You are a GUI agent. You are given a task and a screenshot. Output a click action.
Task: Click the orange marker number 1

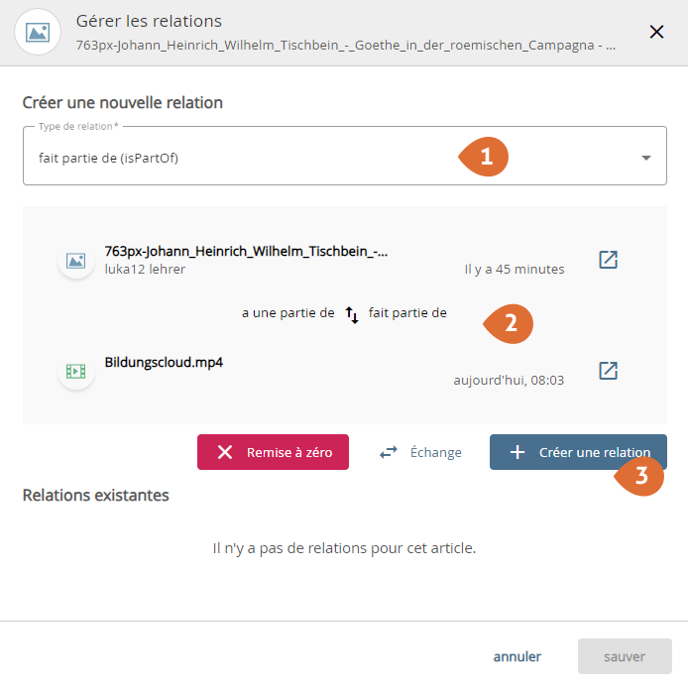pyautogui.click(x=484, y=157)
